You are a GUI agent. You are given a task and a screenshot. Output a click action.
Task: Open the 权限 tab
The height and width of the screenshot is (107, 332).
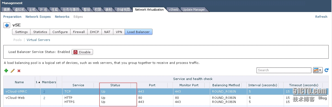point(98,10)
